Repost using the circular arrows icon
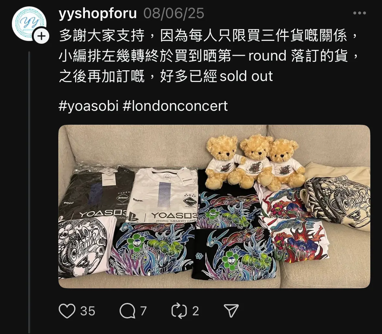The height and width of the screenshot is (334, 382). coord(179,311)
